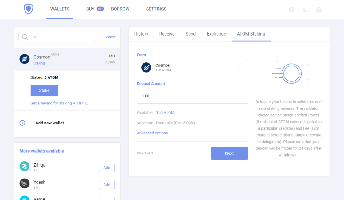Expand Advanced options
This screenshot has width=344, height=200.
[152, 133]
